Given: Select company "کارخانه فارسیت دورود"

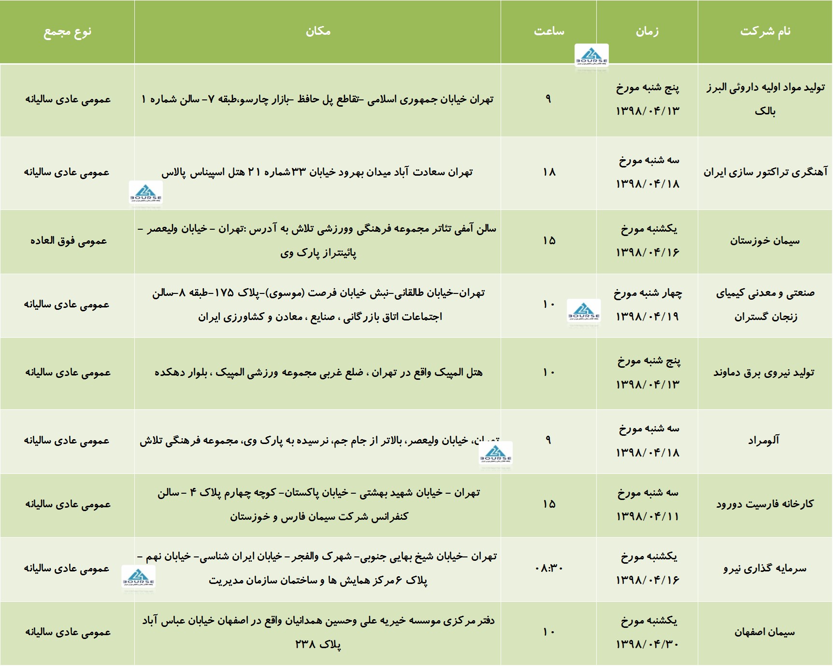Looking at the screenshot, I should click(765, 504).
